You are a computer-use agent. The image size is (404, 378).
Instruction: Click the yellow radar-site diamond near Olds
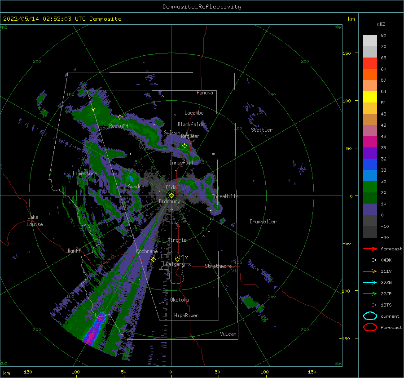171,196
